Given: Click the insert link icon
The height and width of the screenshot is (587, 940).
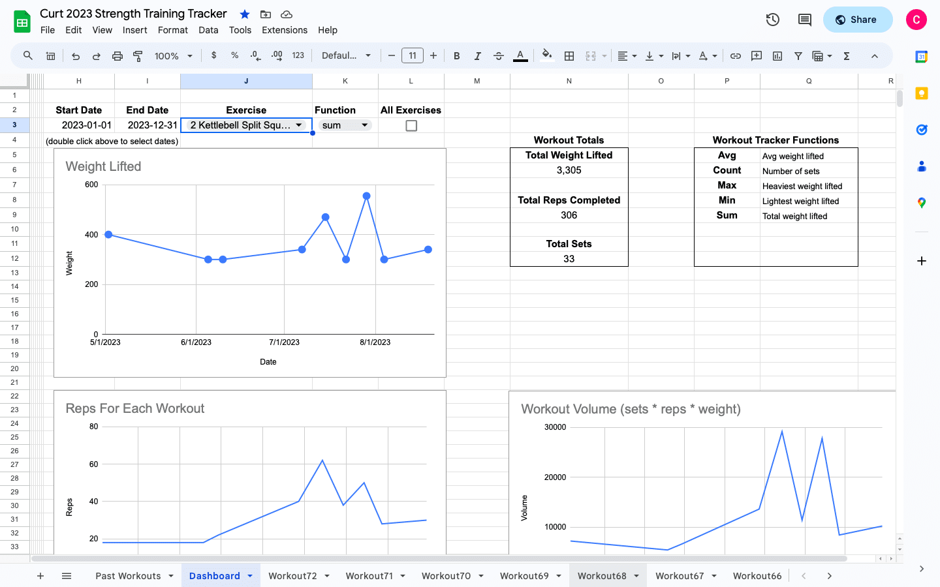Looking at the screenshot, I should 736,56.
